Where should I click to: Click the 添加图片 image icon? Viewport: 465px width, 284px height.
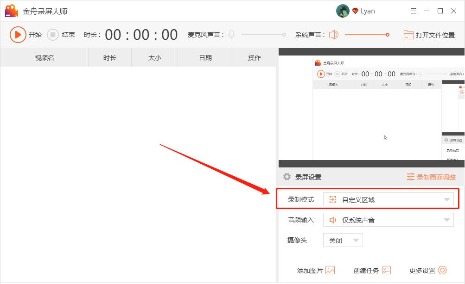[x=330, y=270]
